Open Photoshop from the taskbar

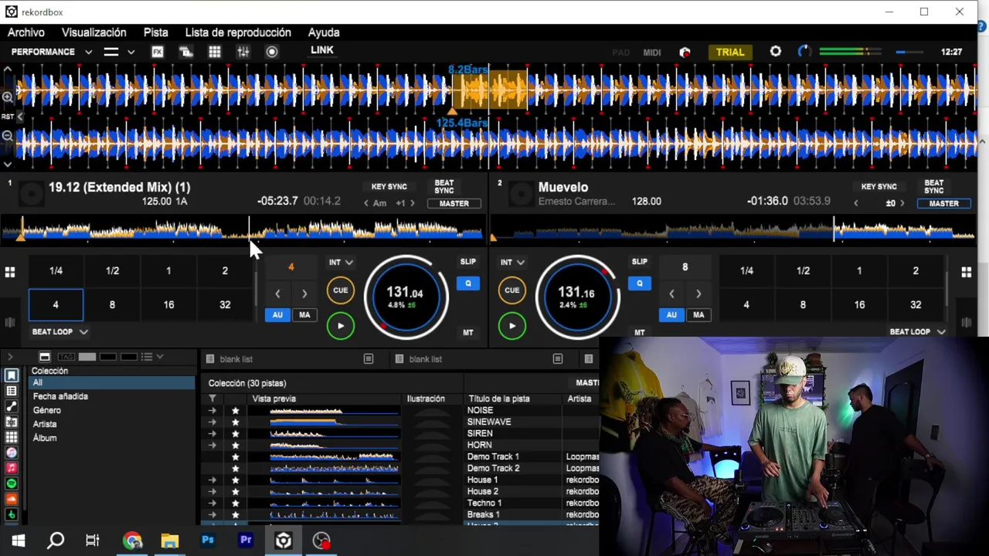point(208,541)
